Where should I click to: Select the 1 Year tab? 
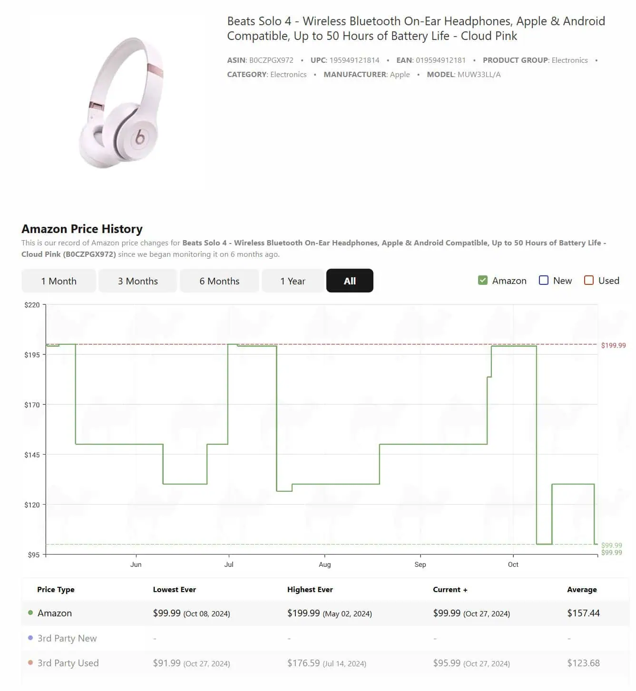pos(293,281)
